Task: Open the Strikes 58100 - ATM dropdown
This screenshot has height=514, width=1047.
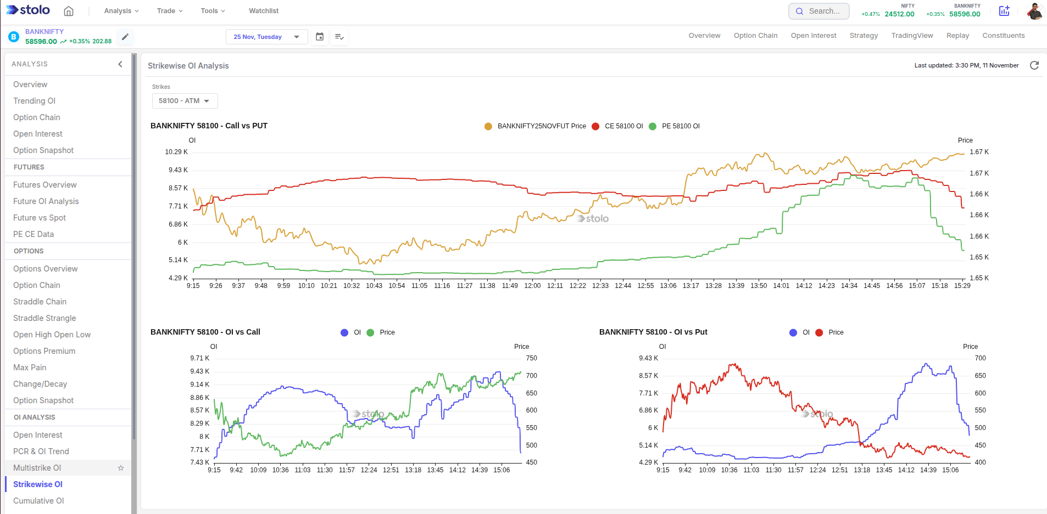Action: pyautogui.click(x=185, y=100)
